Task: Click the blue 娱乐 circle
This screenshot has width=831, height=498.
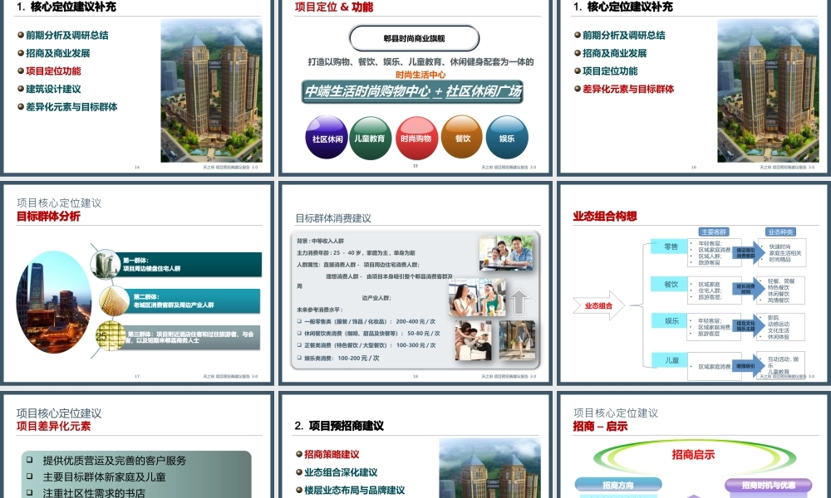Action: point(507,138)
